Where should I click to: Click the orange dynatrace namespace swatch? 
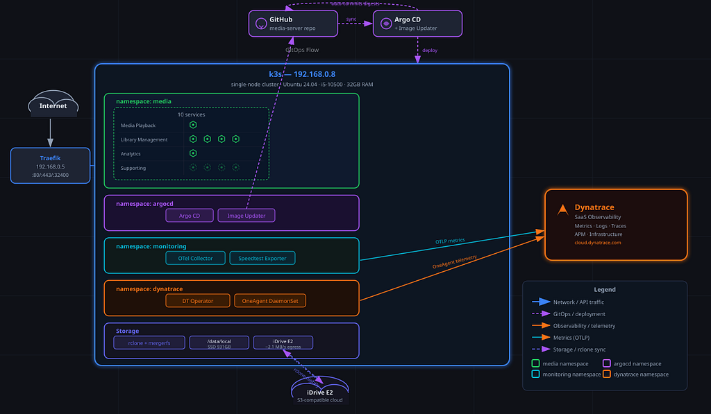607,374
